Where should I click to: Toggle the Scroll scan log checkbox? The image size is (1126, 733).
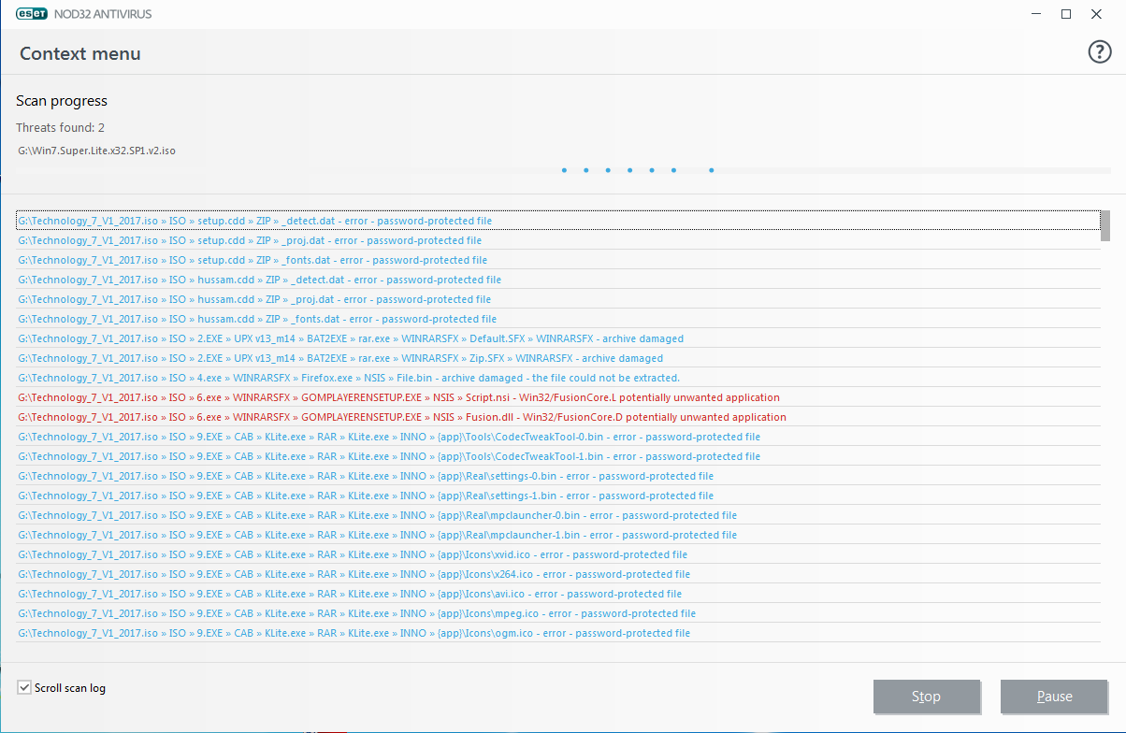24,688
